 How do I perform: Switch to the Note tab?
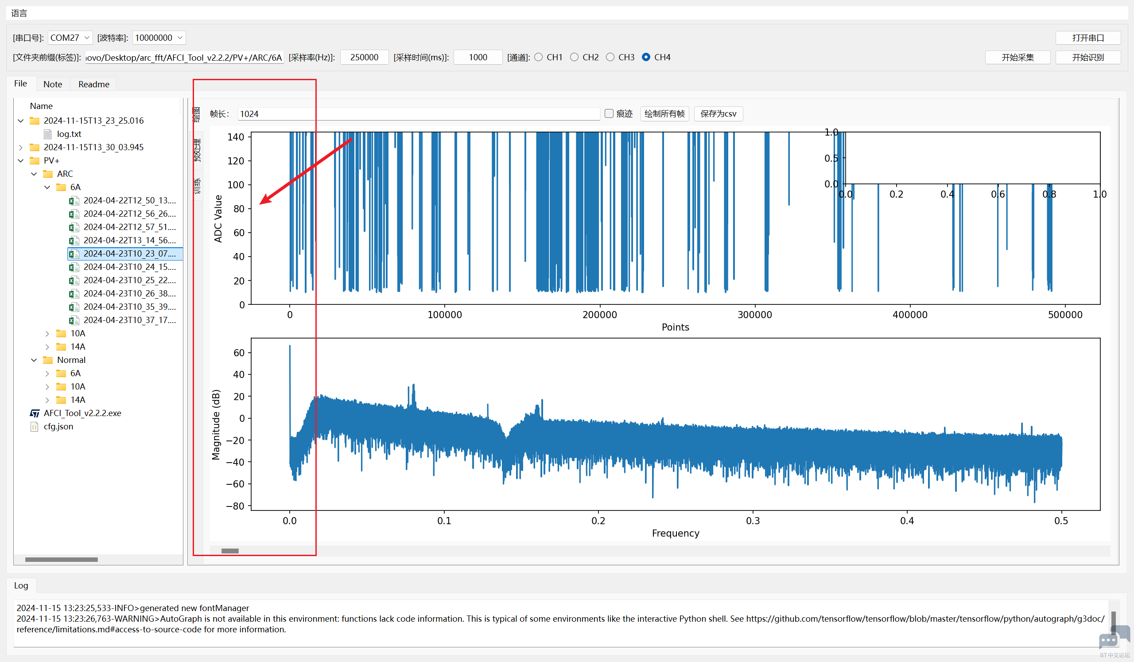pos(53,84)
